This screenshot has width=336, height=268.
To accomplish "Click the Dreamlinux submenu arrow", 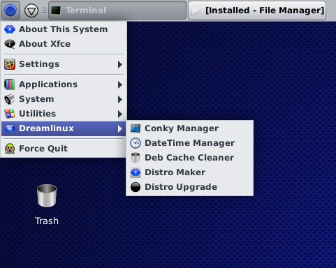I will click(x=120, y=128).
